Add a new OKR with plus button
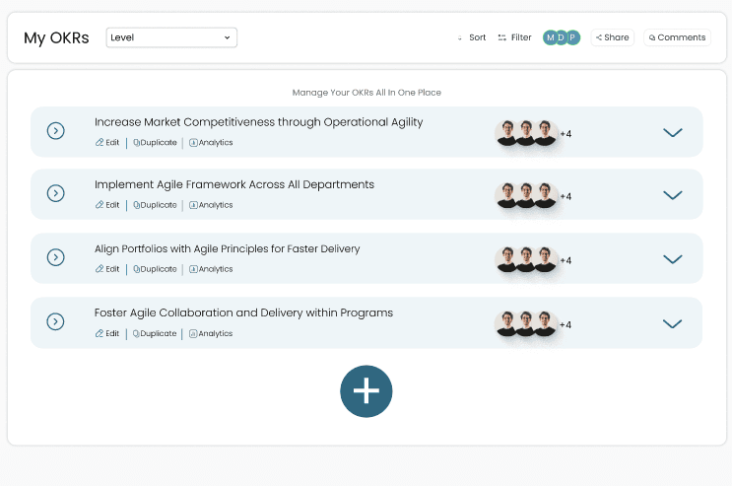 366,391
